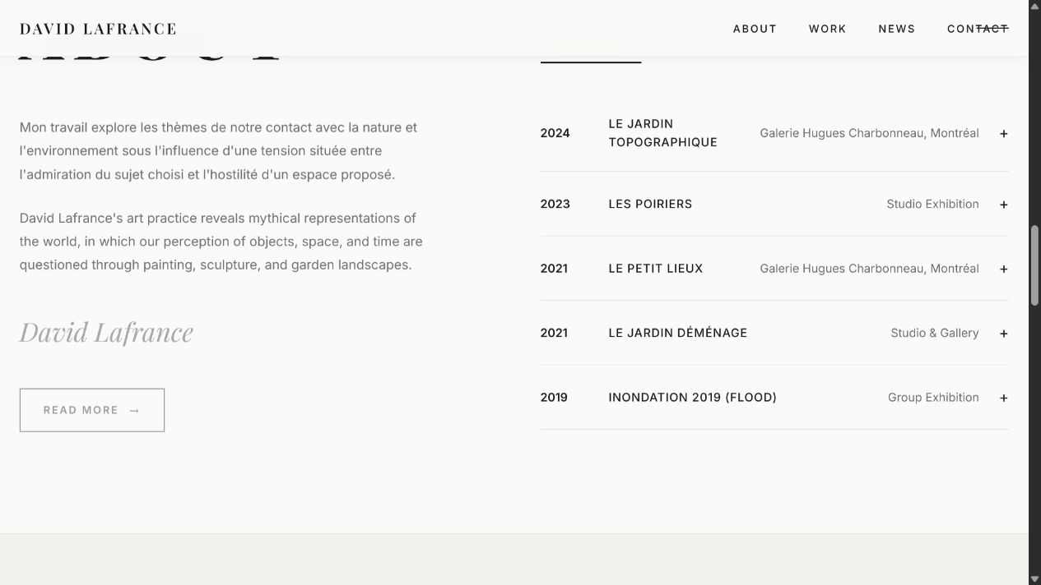1041x585 pixels.
Task: Open the About menu item
Action: (755, 29)
